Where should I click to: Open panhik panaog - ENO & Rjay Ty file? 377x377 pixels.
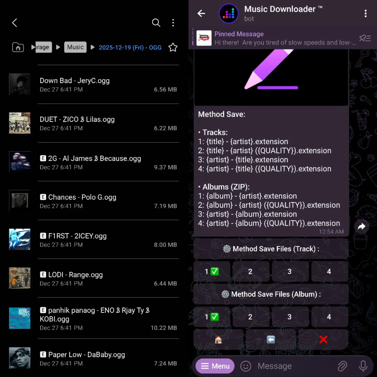(x=94, y=318)
